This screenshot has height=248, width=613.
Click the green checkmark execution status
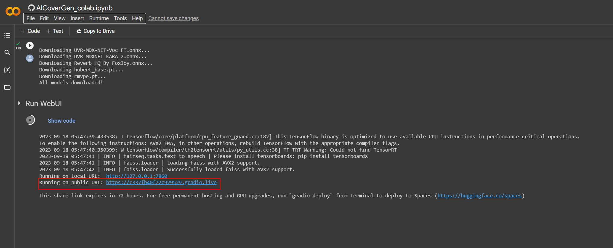click(18, 44)
